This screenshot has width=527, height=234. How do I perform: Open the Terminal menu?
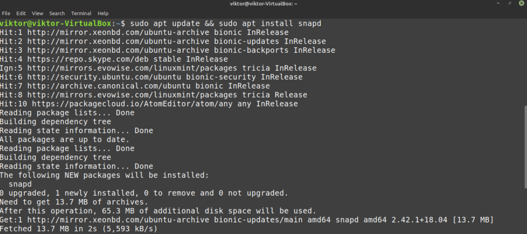tap(81, 13)
